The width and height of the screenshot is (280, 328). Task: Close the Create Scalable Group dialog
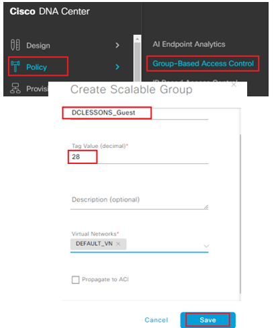234,85
